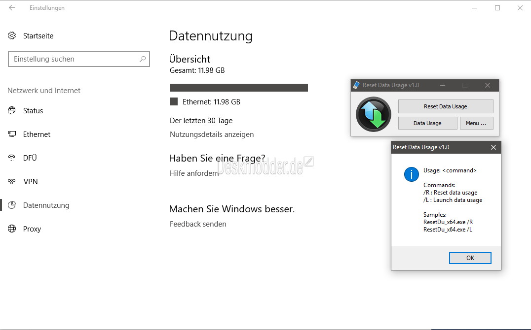531x330 pixels.
Task: Close the Einstellungen window
Action: tap(520, 8)
